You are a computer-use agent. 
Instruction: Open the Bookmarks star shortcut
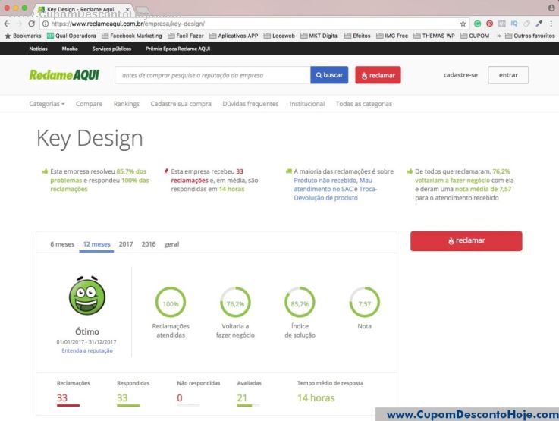click(x=23, y=36)
